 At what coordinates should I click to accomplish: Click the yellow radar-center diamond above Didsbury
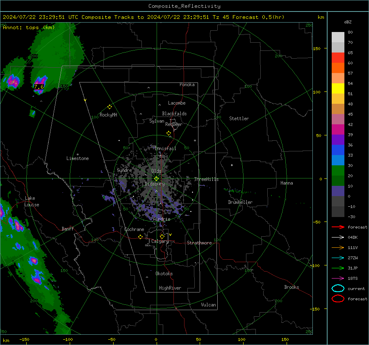click(156, 179)
